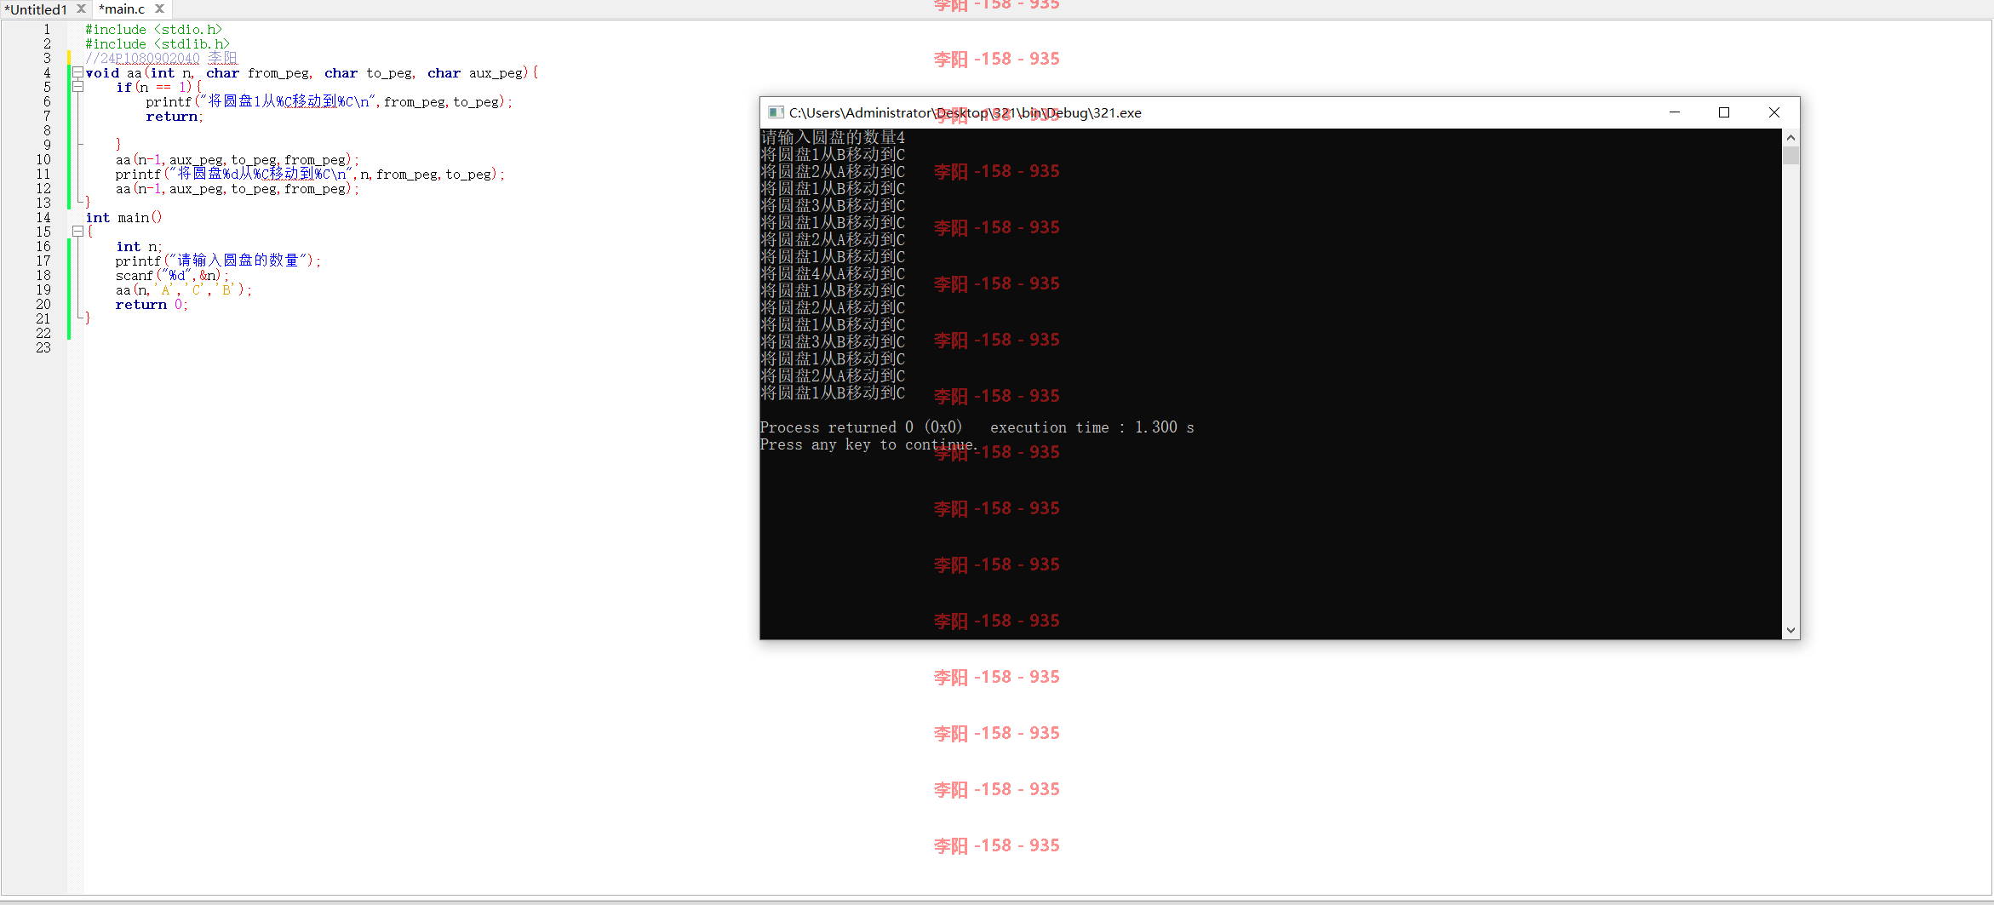Collapse the if (n == 1) block fold marker
Viewport: 1994px width, 905px height.
[77, 87]
